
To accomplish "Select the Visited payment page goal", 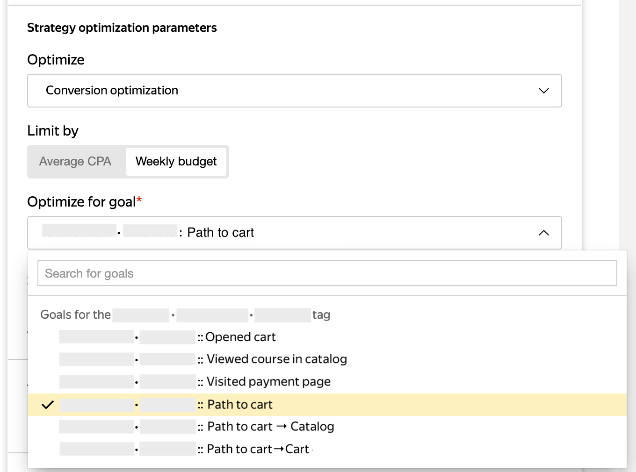I will click(x=268, y=381).
